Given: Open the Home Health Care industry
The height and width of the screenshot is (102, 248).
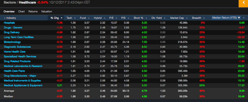Looking at the screenshot, I should click(14, 52).
